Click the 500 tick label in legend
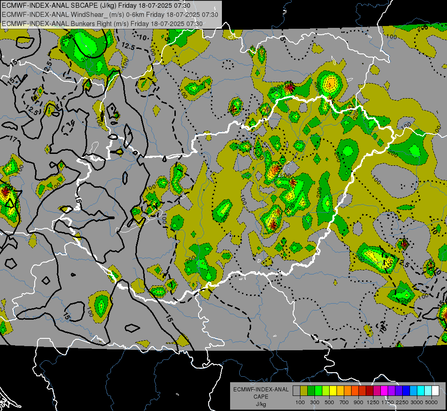The height and width of the screenshot is (411, 447). 329,402
